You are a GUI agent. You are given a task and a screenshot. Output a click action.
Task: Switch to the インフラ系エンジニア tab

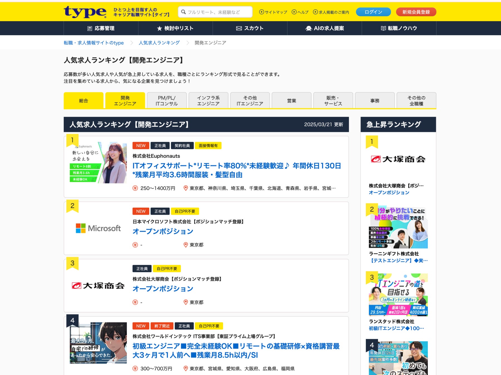[208, 101]
